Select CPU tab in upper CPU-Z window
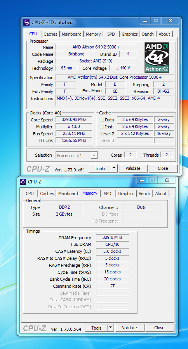188x349 pixels. click(33, 34)
